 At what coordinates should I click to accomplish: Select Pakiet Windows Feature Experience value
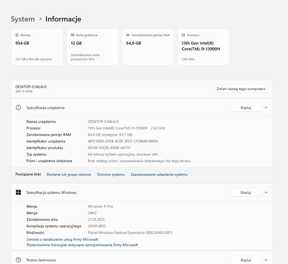[x=130, y=233]
